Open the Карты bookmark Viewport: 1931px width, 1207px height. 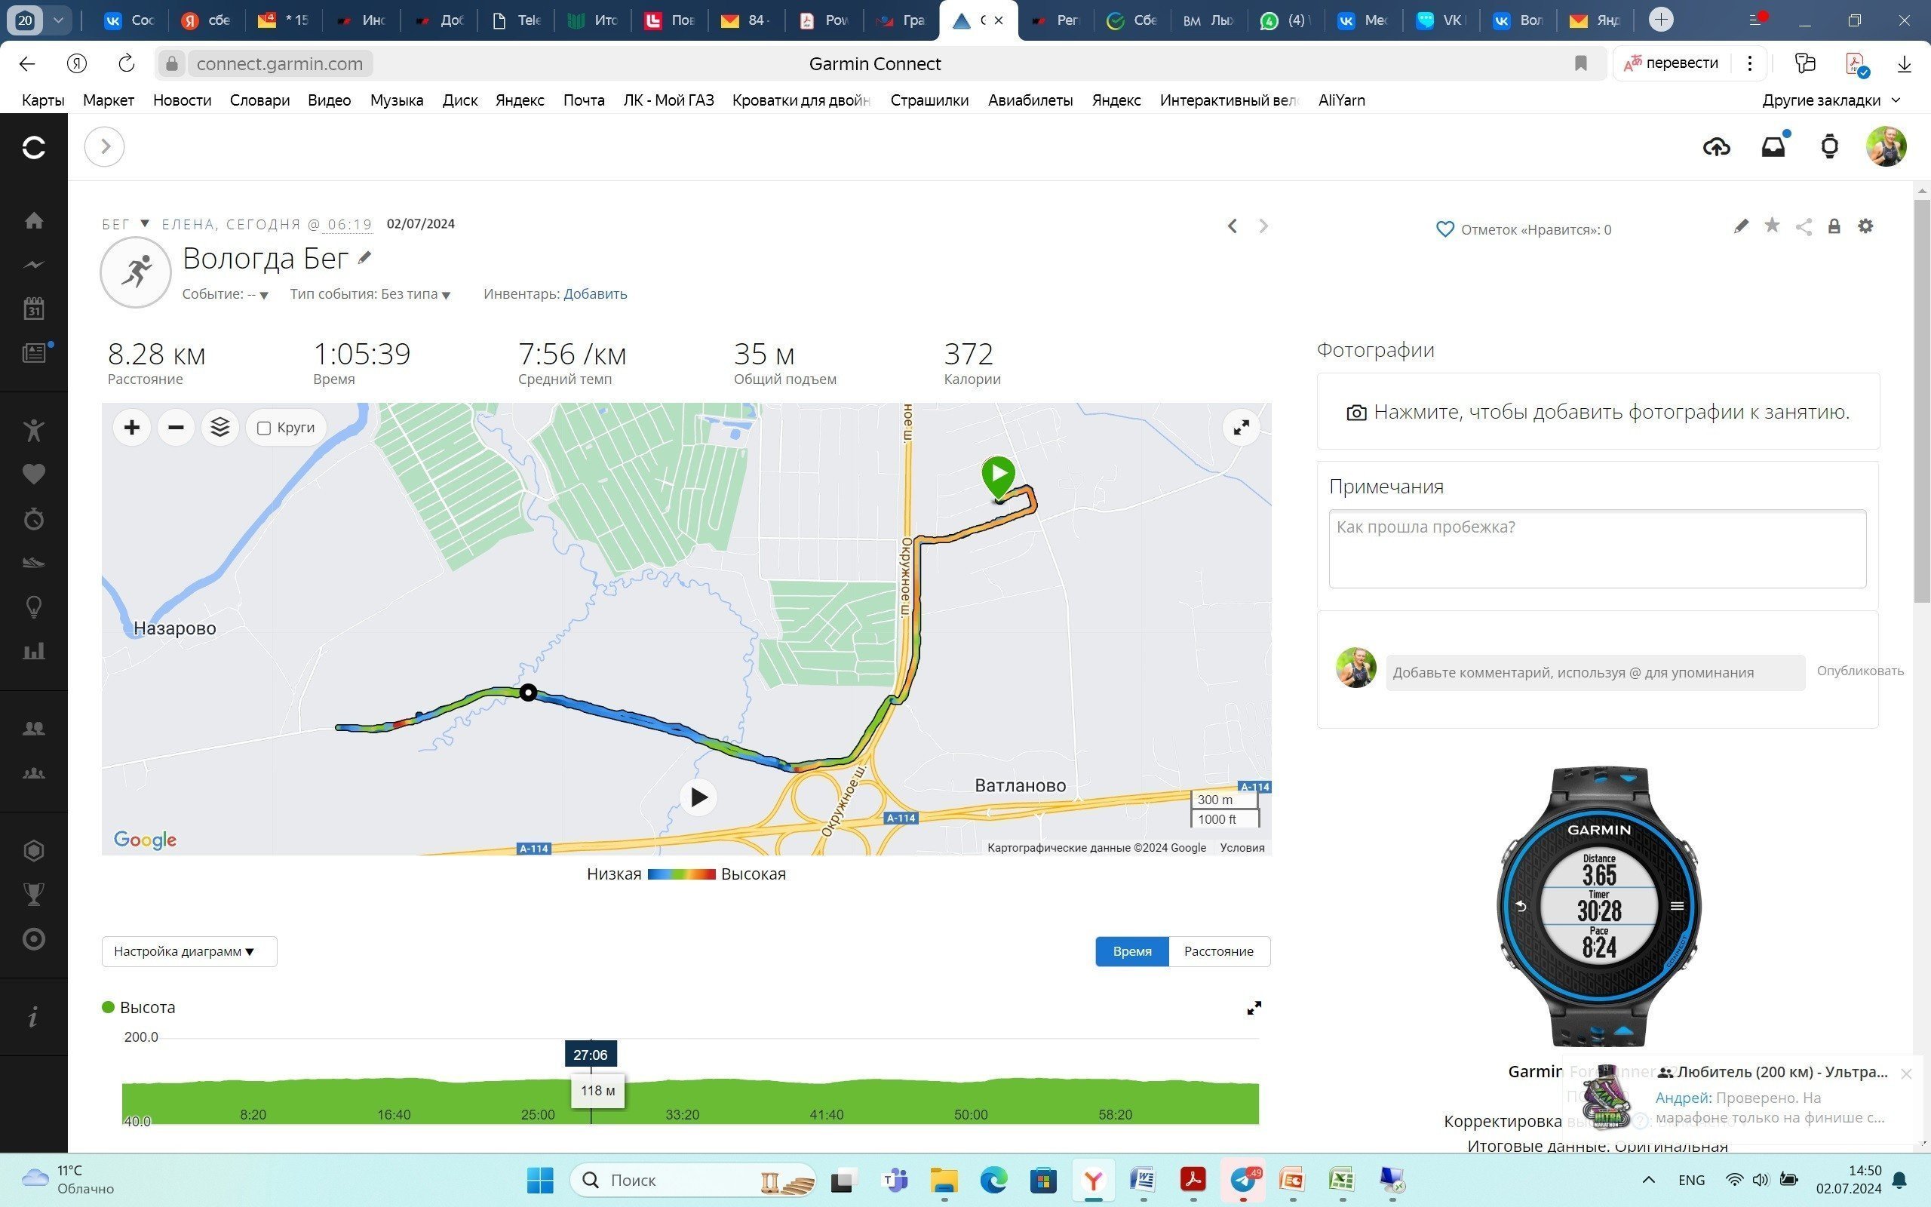[43, 100]
